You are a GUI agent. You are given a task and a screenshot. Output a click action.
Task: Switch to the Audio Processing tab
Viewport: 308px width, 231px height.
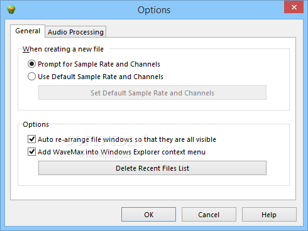point(75,32)
